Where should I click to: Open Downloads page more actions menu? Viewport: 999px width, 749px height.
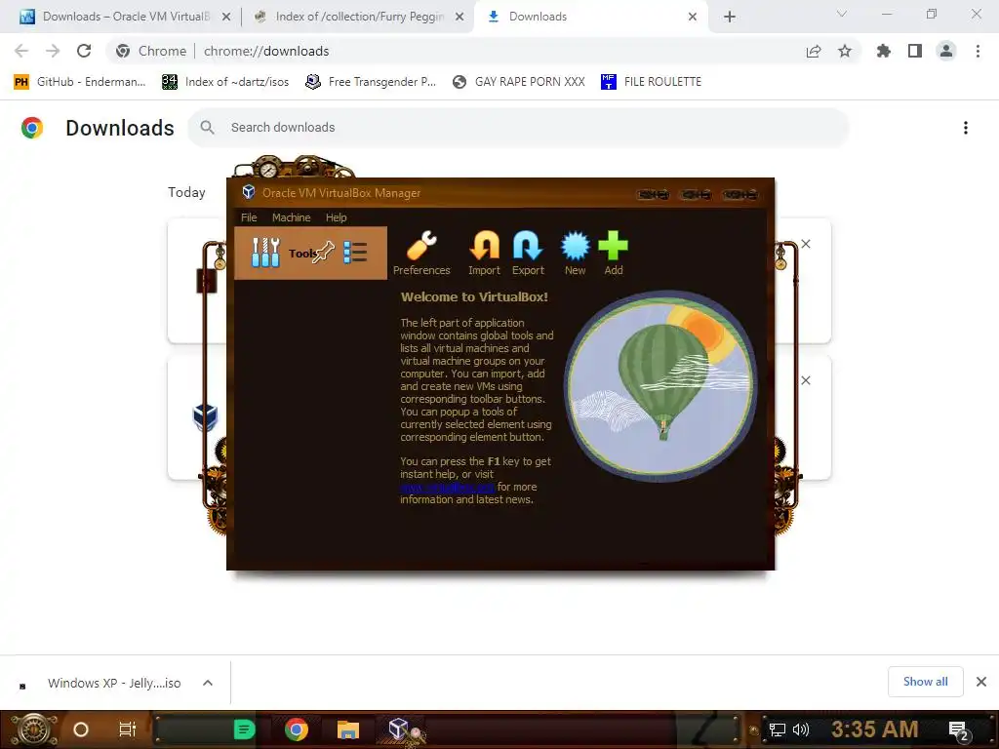tap(966, 128)
